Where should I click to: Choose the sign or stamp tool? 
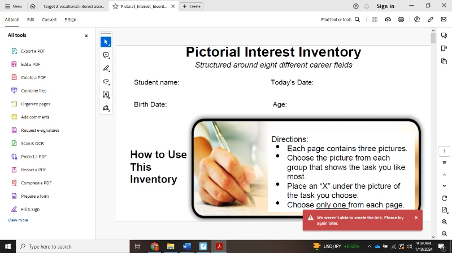(x=106, y=108)
